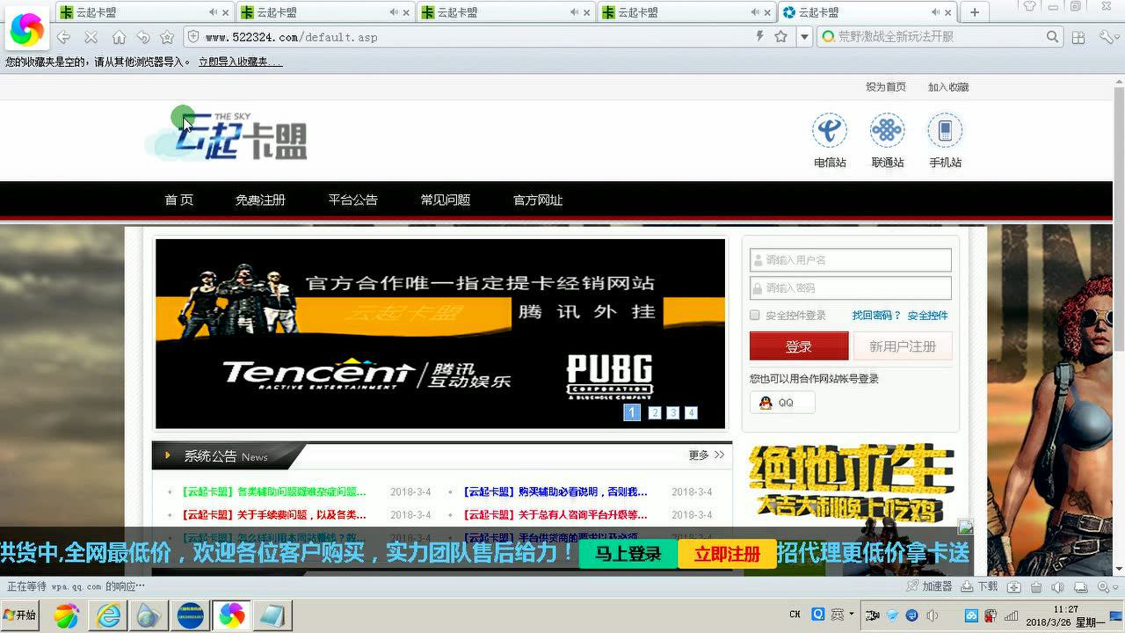Click the password input field
This screenshot has height=633, width=1125.
click(850, 287)
